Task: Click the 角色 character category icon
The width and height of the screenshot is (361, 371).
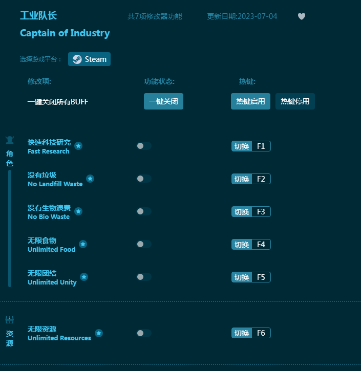Action: pyautogui.click(x=10, y=140)
